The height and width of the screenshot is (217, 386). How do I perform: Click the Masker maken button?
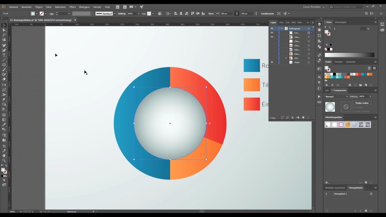click(x=362, y=103)
